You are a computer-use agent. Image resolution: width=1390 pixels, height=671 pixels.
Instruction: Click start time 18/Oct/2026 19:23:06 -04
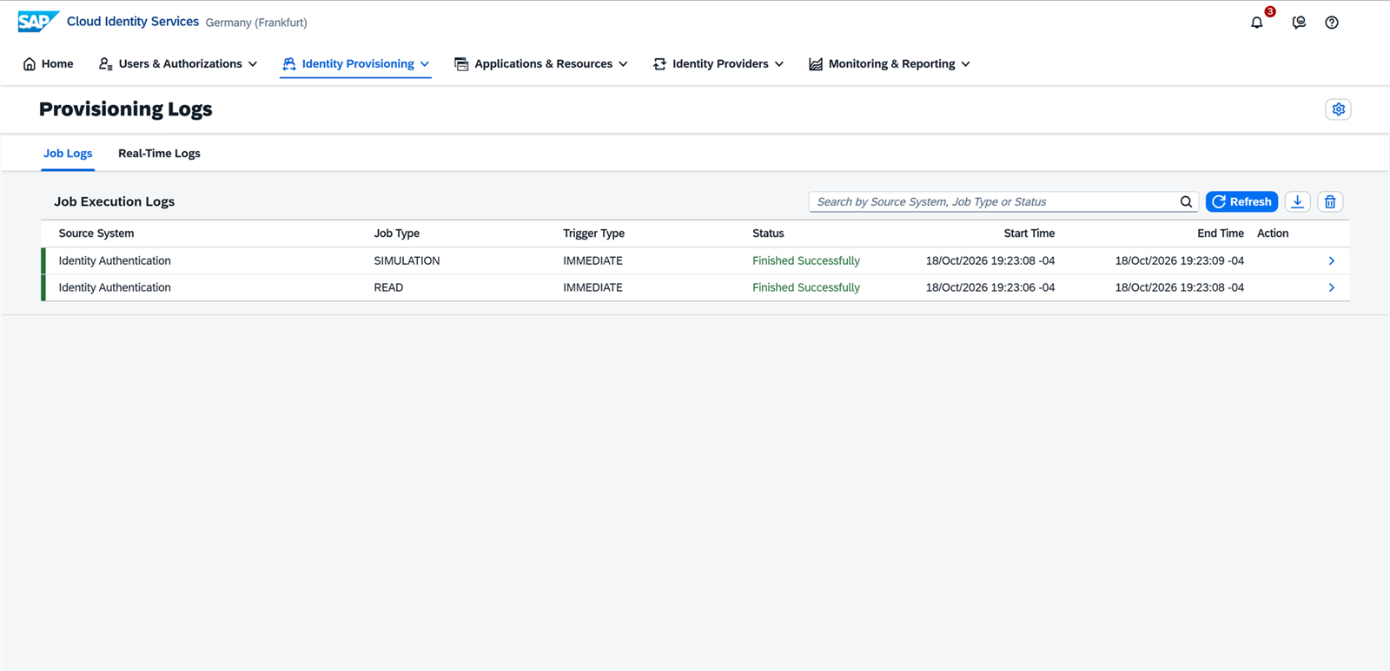990,287
